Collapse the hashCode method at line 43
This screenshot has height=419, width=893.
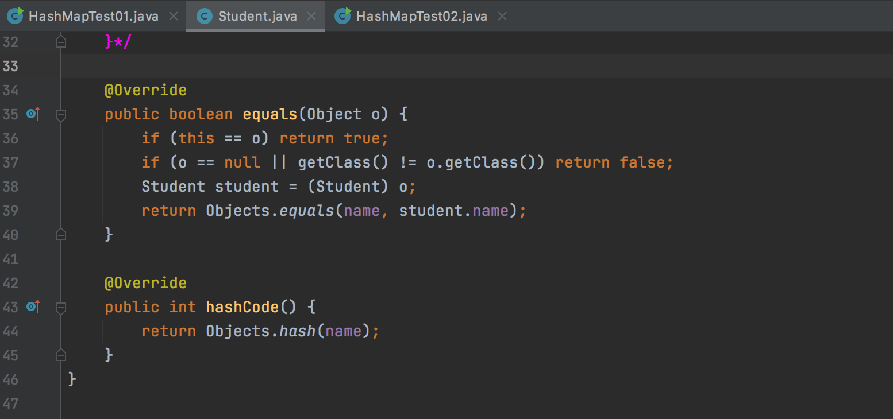coord(61,308)
